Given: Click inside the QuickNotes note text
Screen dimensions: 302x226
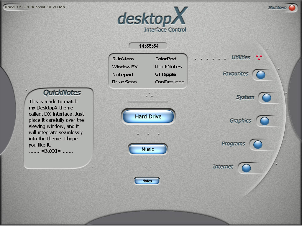Looking at the screenshot, I should (56, 126).
